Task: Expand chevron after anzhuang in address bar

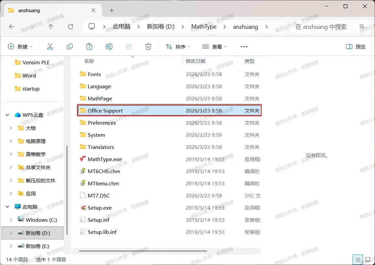Action: (x=267, y=27)
